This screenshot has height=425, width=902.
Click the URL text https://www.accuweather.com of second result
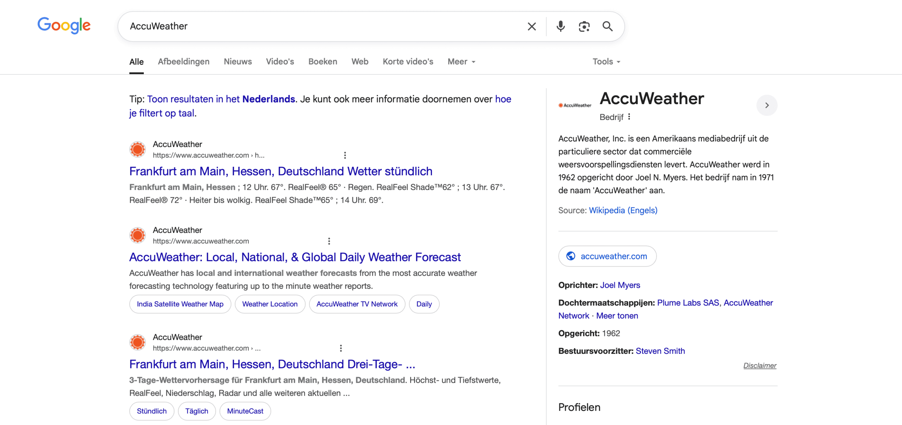[201, 241]
